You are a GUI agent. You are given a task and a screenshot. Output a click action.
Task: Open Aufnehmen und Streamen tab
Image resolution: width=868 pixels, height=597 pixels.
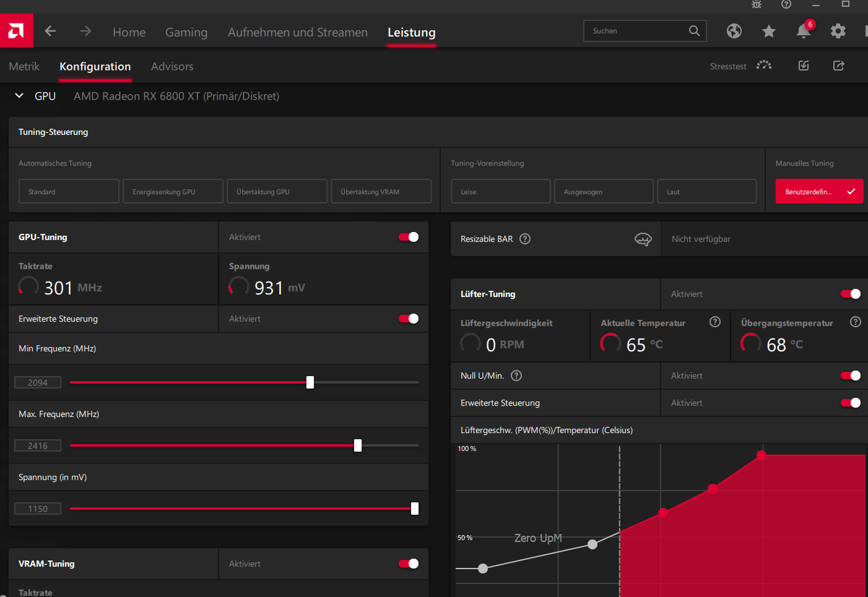click(x=298, y=32)
